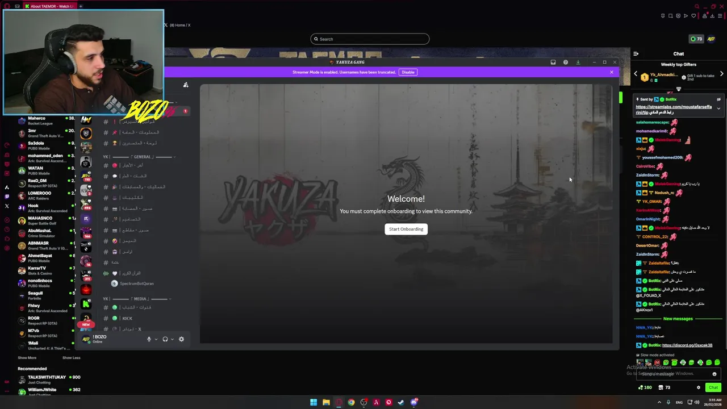The height and width of the screenshot is (409, 727).
Task: Open followed channel LOMEROOO
Action: coord(47,195)
